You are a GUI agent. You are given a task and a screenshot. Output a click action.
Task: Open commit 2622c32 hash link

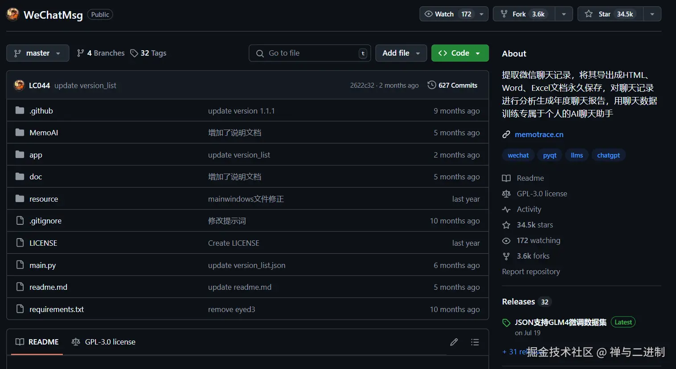pyautogui.click(x=362, y=85)
